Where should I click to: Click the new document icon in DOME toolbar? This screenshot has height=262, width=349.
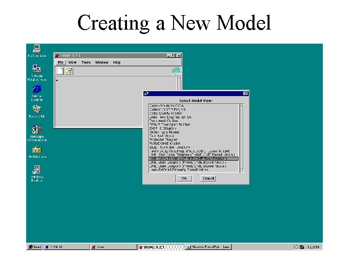point(60,71)
